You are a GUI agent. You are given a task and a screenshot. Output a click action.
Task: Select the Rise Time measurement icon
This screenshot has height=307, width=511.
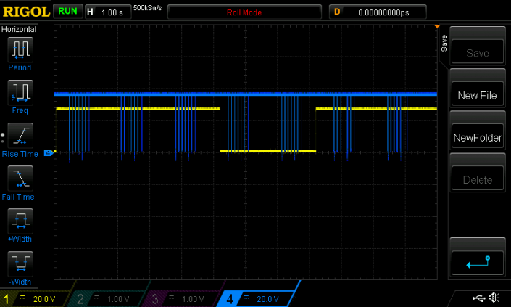(x=20, y=136)
